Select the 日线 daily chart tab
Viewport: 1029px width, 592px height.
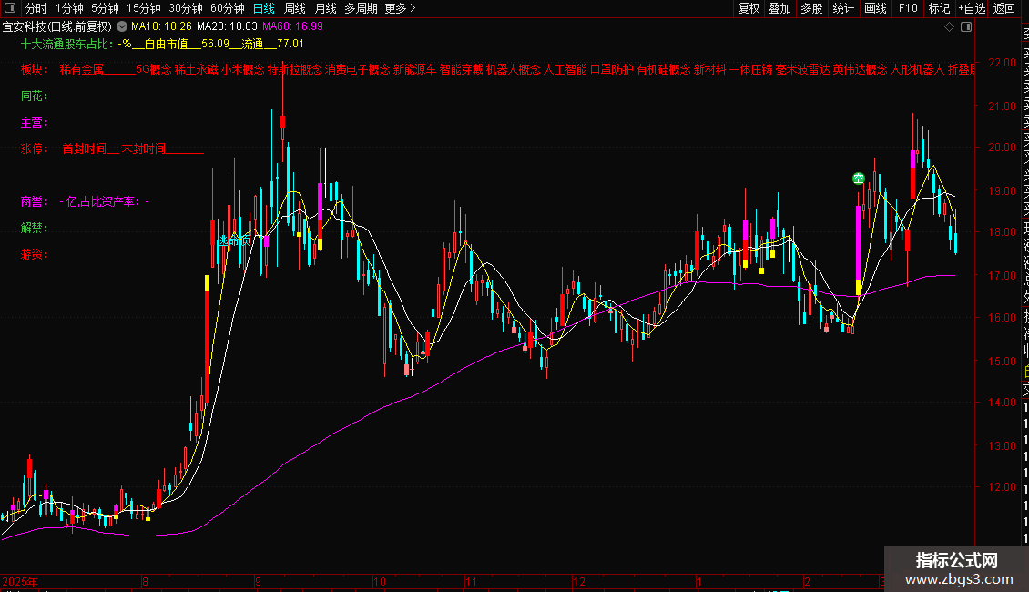[x=264, y=8]
